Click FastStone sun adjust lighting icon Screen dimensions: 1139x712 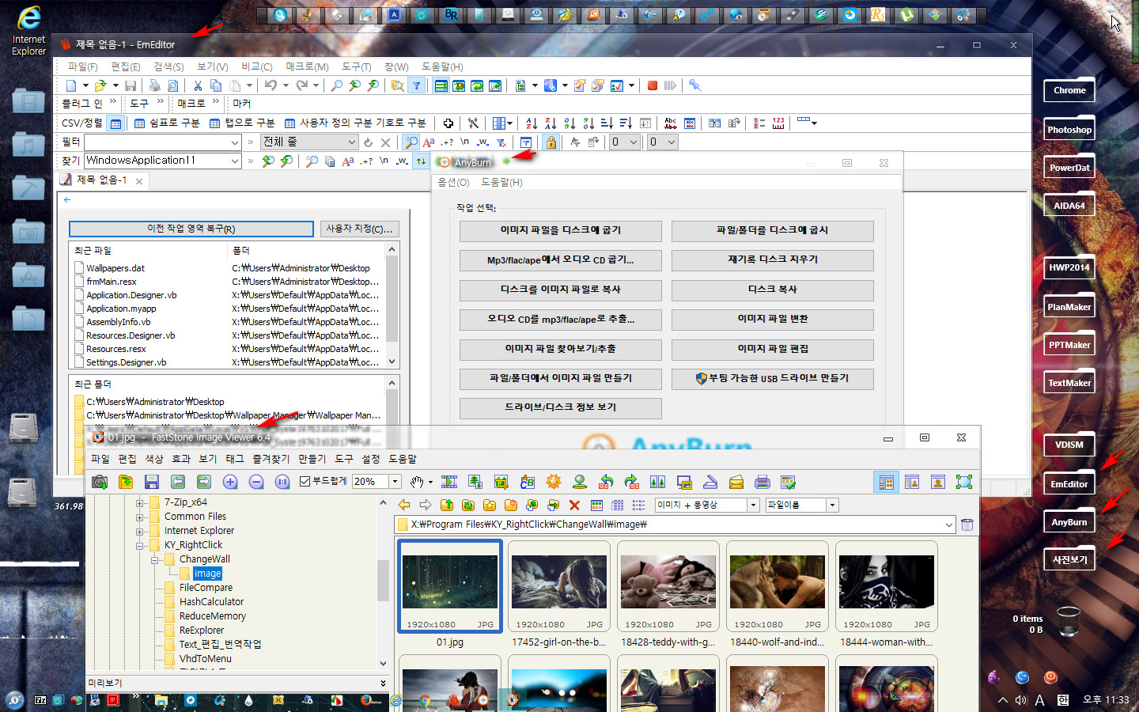pyautogui.click(x=554, y=482)
